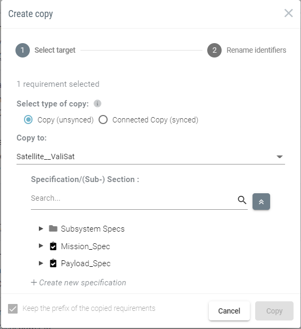Go to step 1 Select target
The image size is (301, 329).
45,50
